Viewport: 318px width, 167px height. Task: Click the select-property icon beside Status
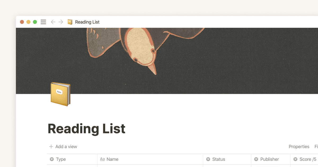click(208, 159)
